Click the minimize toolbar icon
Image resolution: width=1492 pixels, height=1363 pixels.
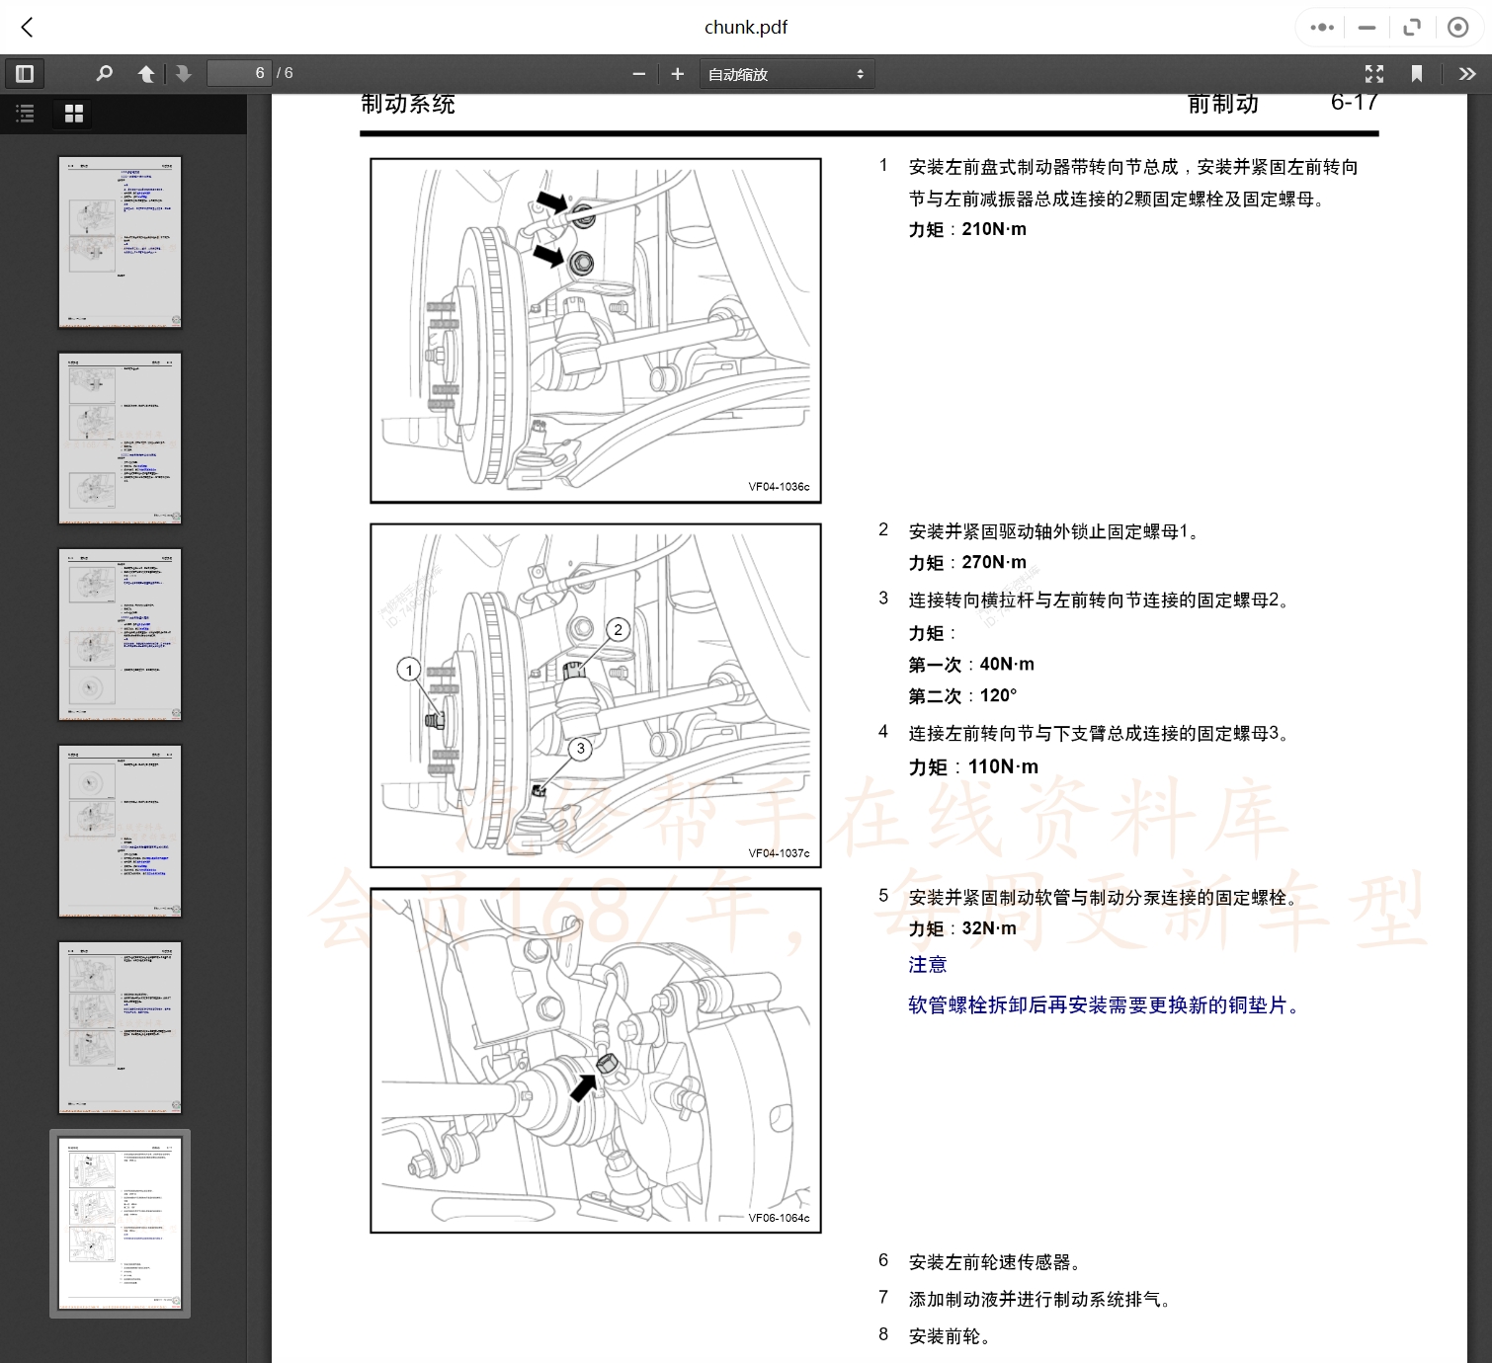(x=1366, y=27)
